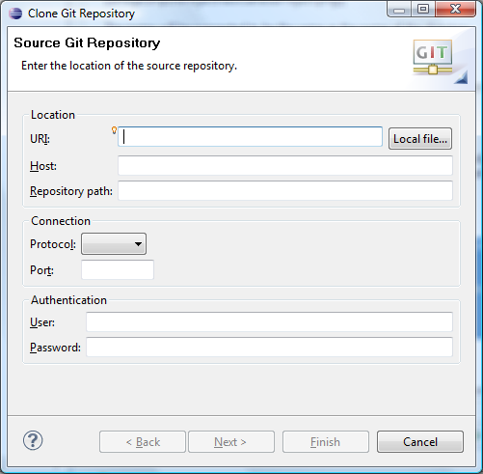The height and width of the screenshot is (474, 483).
Task: Minimize the Clone Git Repository dialog
Action: point(399,9)
